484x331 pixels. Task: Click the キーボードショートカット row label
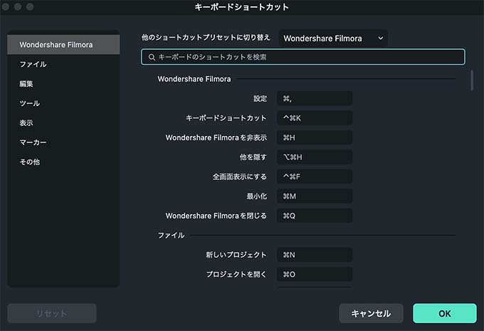[226, 118]
